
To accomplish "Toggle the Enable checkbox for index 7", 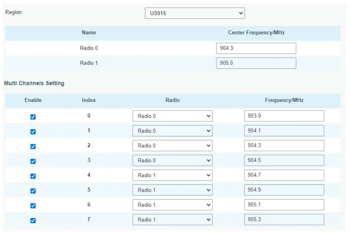I will (33, 221).
